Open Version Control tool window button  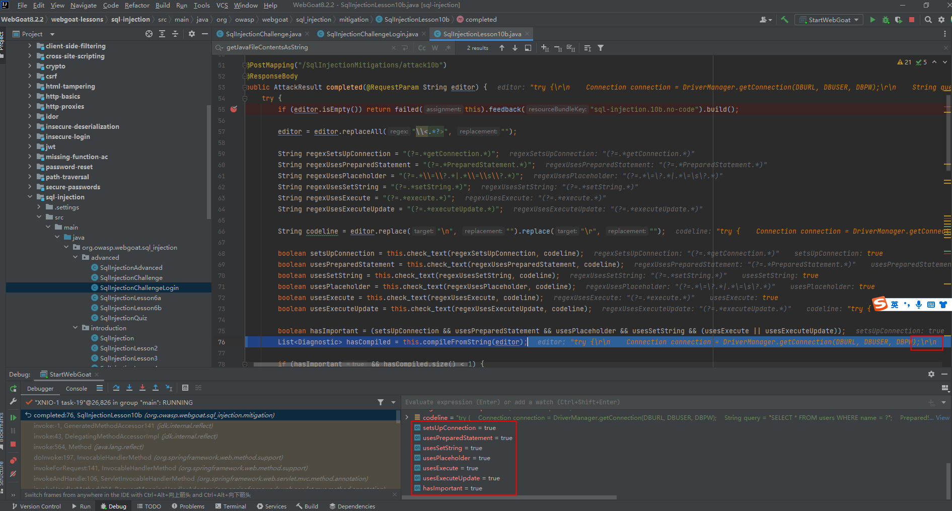pos(36,506)
